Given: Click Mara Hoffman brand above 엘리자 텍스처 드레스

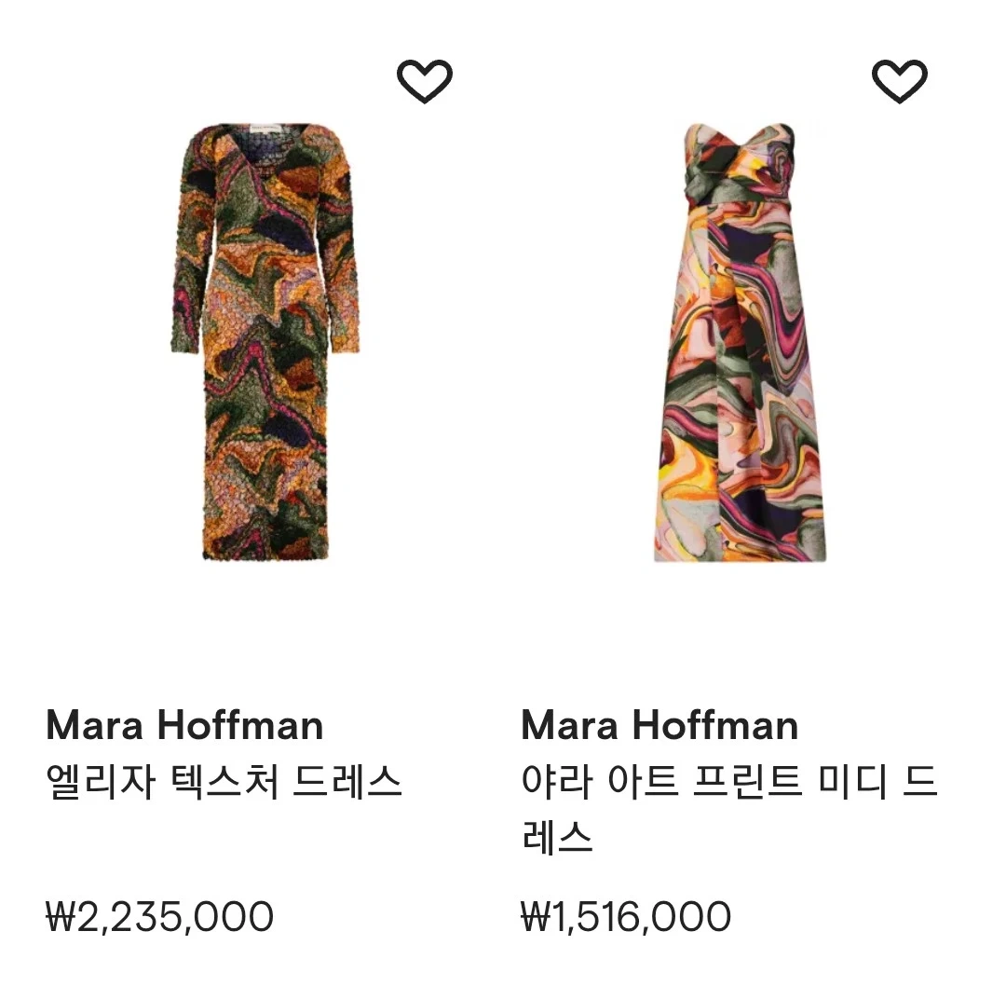Looking at the screenshot, I should coord(184,725).
